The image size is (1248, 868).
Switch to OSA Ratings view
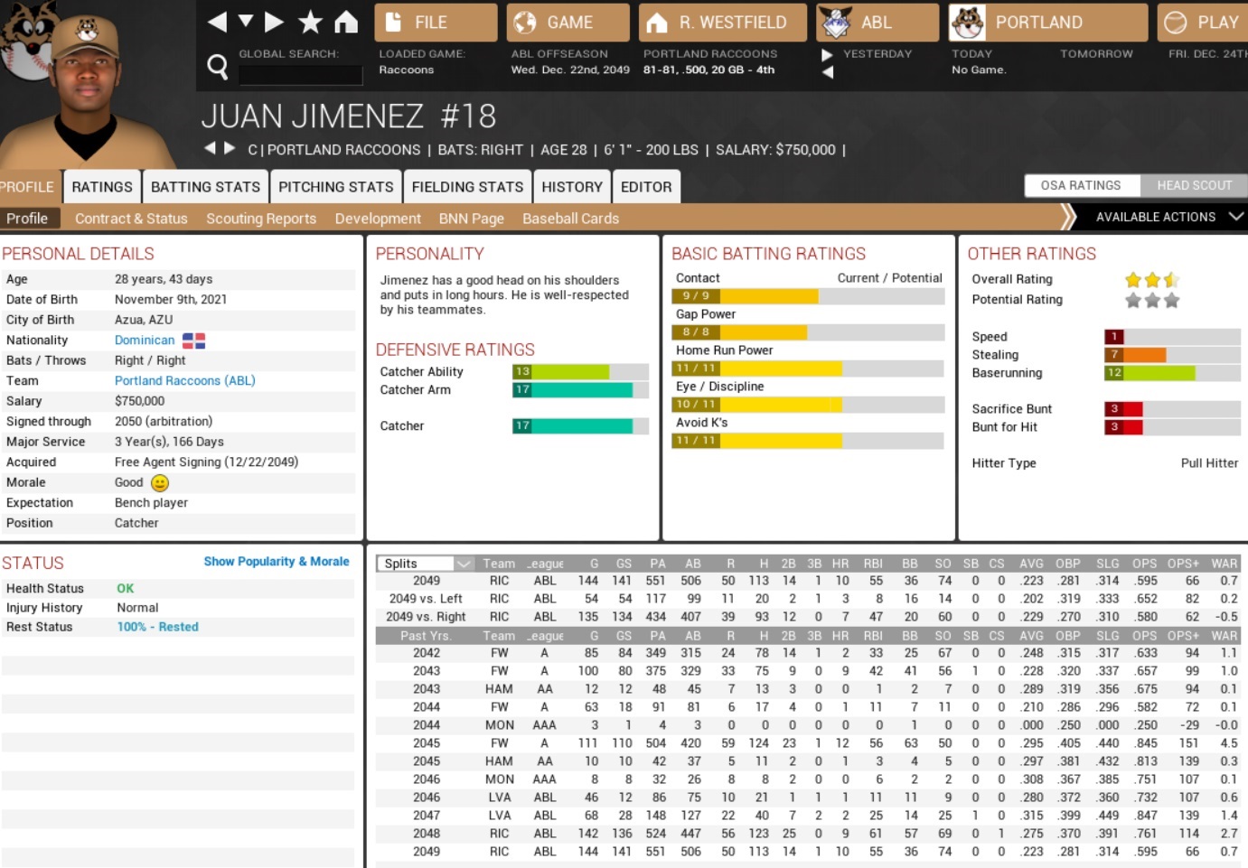1081,185
